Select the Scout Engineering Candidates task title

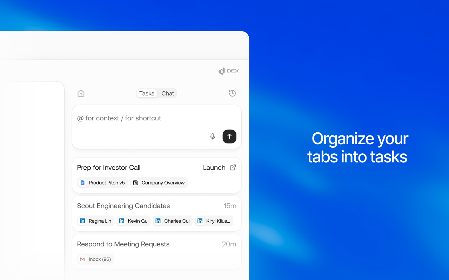coord(123,206)
